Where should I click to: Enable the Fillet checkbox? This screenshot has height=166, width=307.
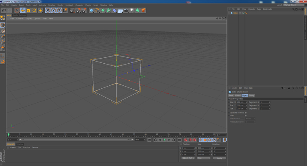(246, 115)
